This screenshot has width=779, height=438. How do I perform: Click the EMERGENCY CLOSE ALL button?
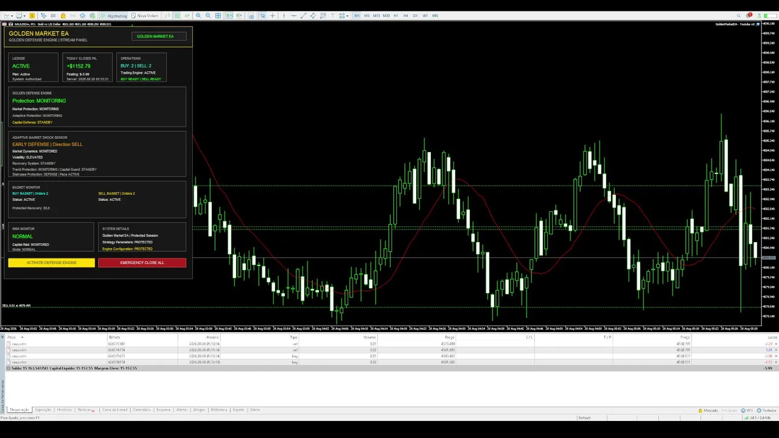click(x=142, y=263)
